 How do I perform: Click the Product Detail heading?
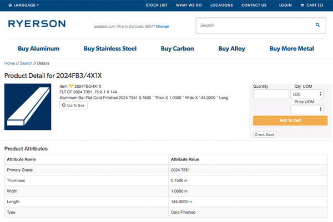[x=53, y=75]
